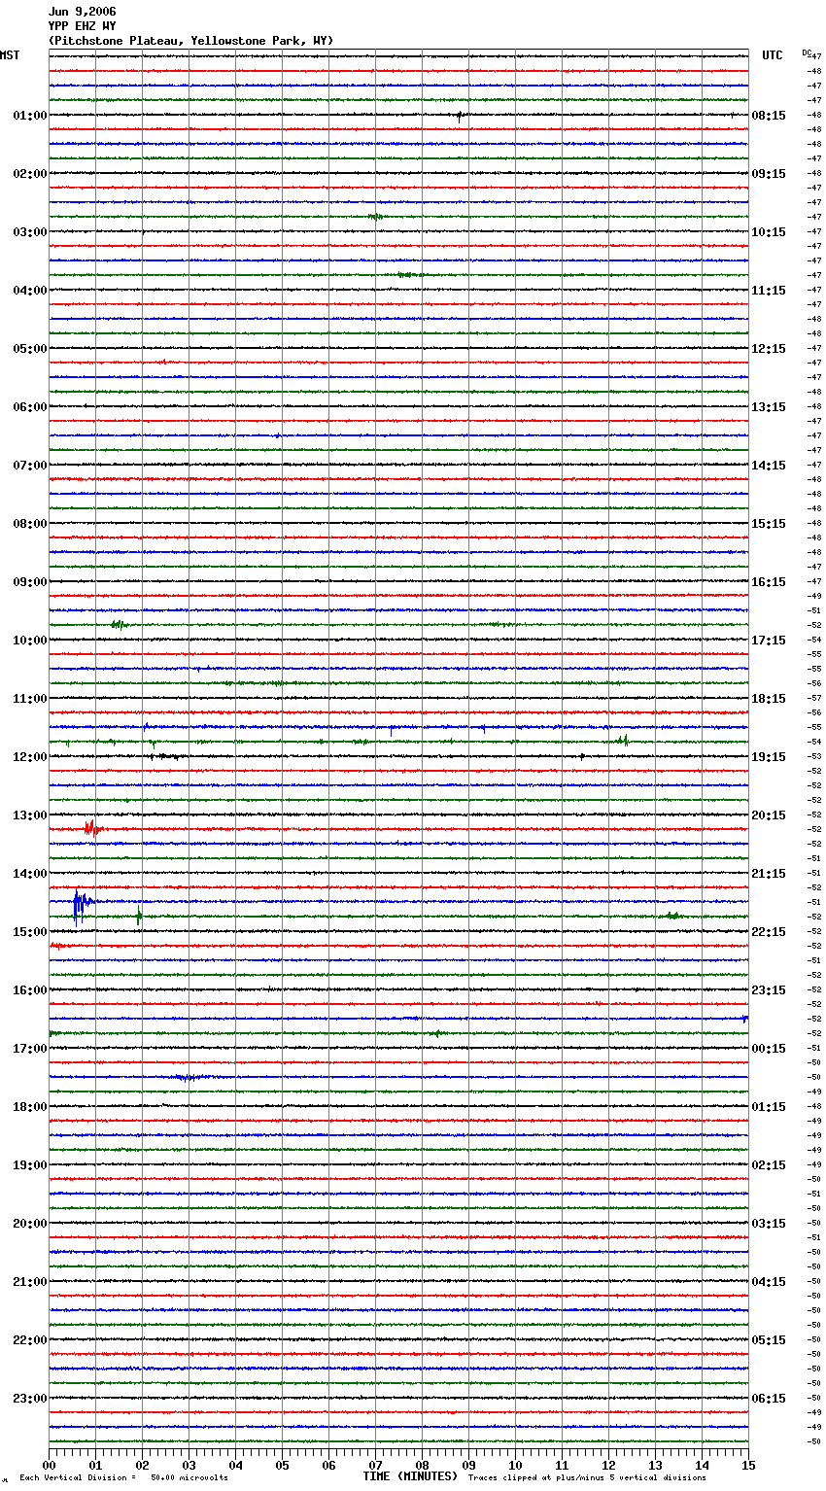Click the 11:00 MST time label
Screen dimensions: 826x1491
point(30,699)
